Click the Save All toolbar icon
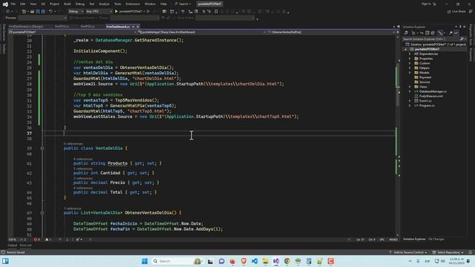The width and height of the screenshot is (475, 267). click(x=43, y=12)
